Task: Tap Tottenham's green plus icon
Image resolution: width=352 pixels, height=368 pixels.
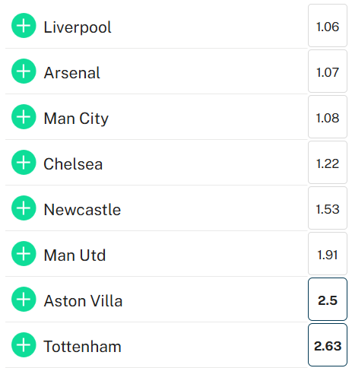Action: click(24, 345)
